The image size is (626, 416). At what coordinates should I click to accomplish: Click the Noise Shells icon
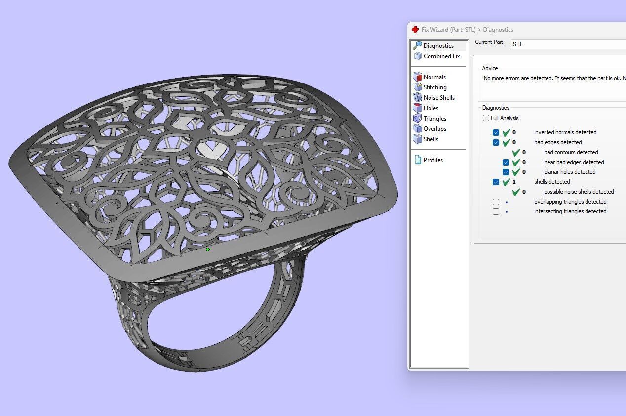(x=417, y=98)
